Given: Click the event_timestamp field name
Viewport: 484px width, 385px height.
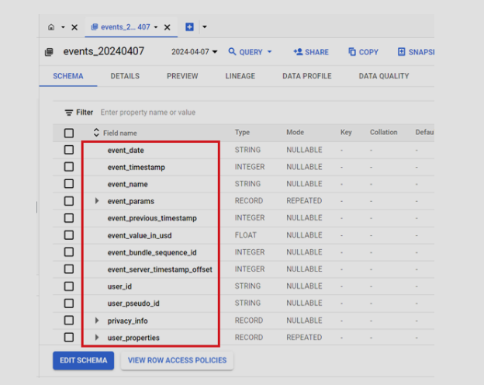Looking at the screenshot, I should pos(137,168).
